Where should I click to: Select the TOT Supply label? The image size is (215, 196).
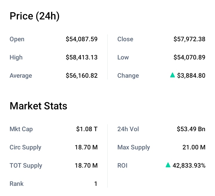coord(26,166)
